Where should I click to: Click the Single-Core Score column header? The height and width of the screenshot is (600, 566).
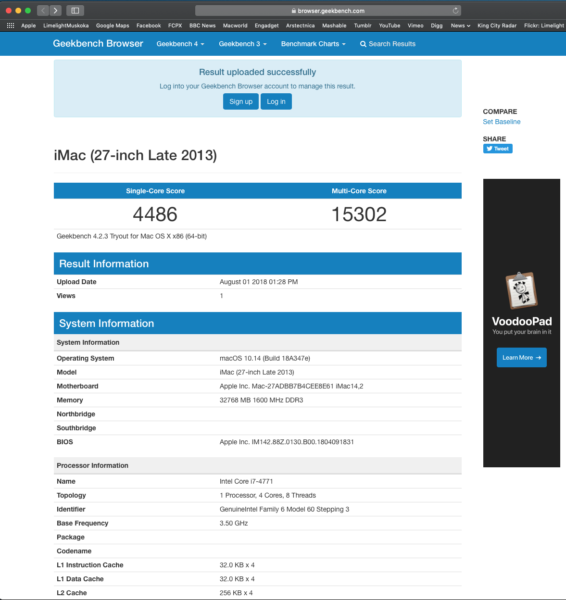[x=155, y=191]
